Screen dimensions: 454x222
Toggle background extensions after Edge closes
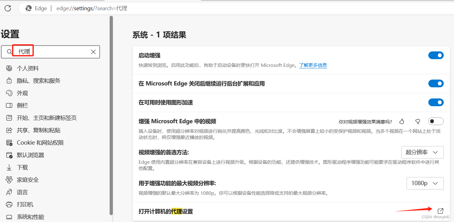tap(436, 83)
